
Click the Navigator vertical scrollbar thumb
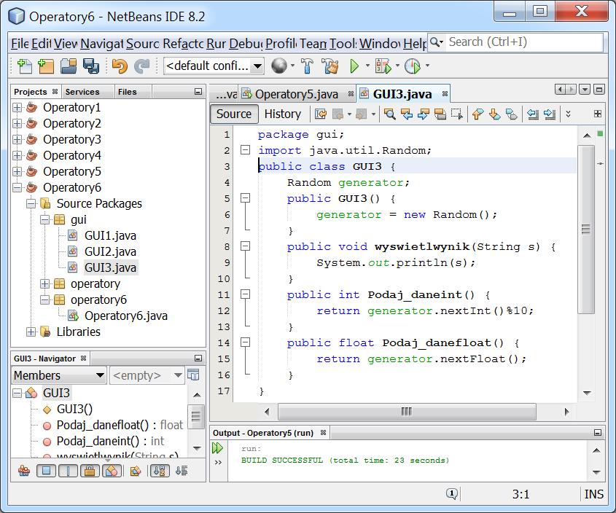[x=196, y=415]
